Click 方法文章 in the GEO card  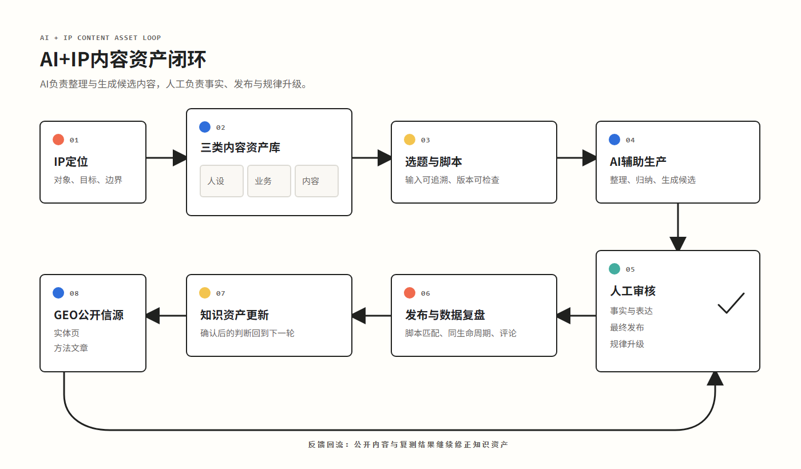pos(71,348)
